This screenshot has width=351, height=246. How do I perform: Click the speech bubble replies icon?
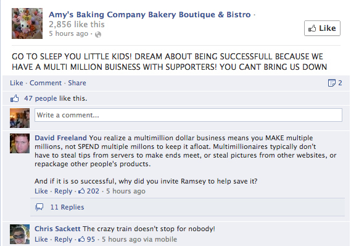pyautogui.click(x=39, y=207)
